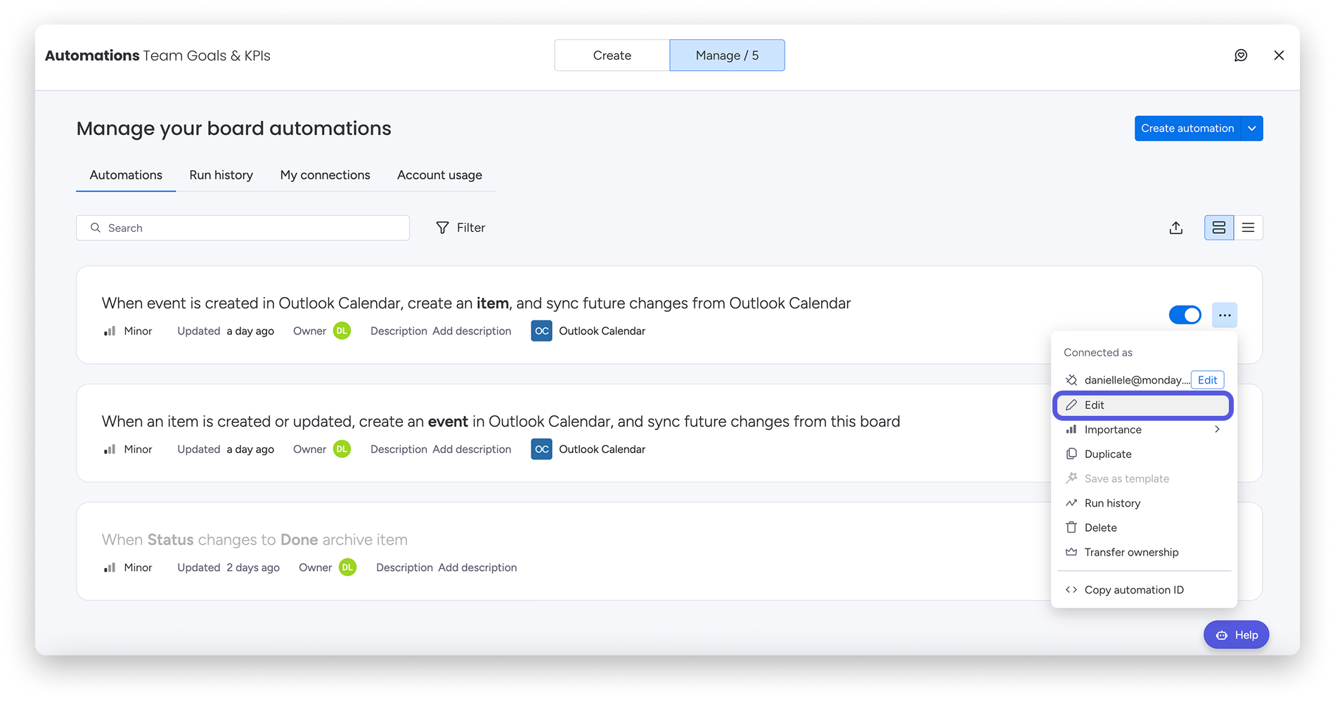Click Minor importance on first automation
Screen dimensions: 1335x701
(138, 331)
